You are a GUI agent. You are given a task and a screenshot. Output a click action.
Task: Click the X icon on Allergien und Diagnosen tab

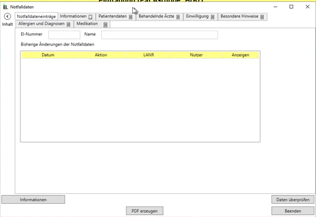(68, 25)
